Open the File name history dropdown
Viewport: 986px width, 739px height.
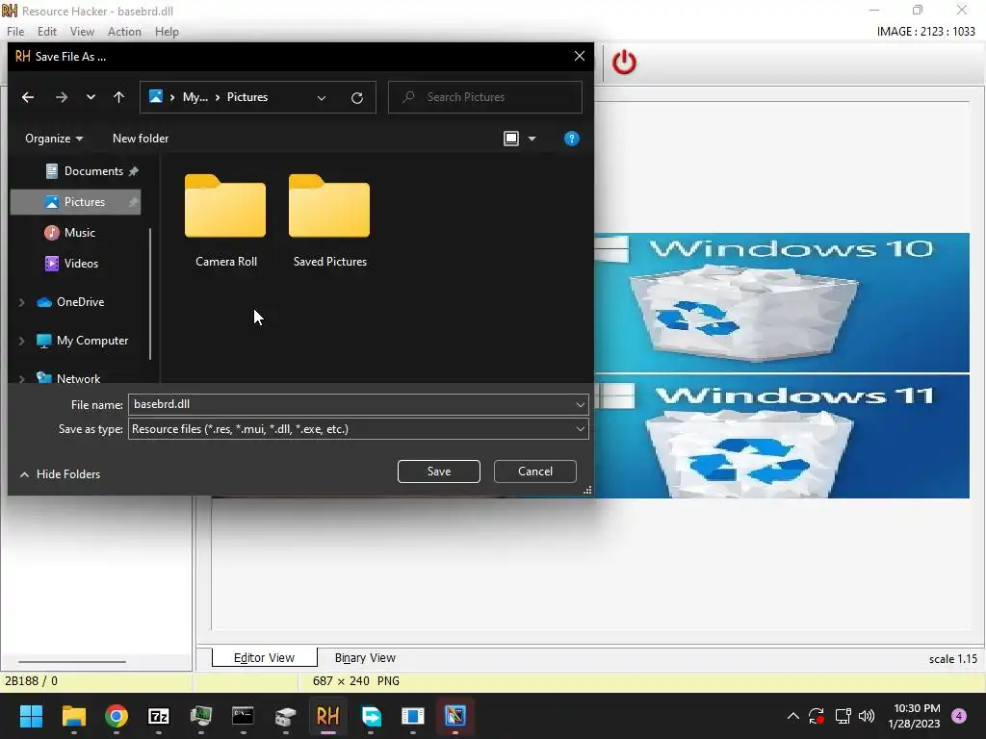(x=580, y=405)
